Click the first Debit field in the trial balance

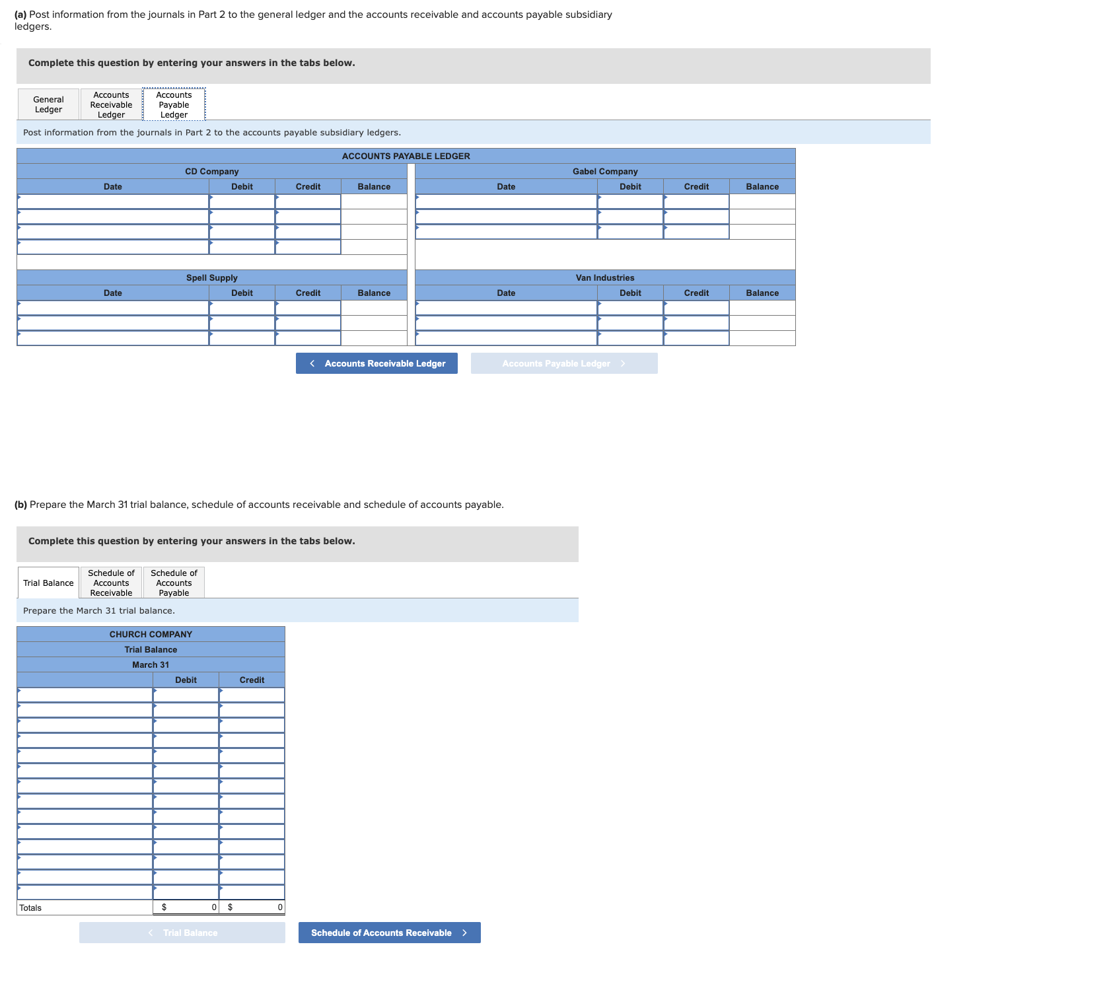click(x=186, y=695)
